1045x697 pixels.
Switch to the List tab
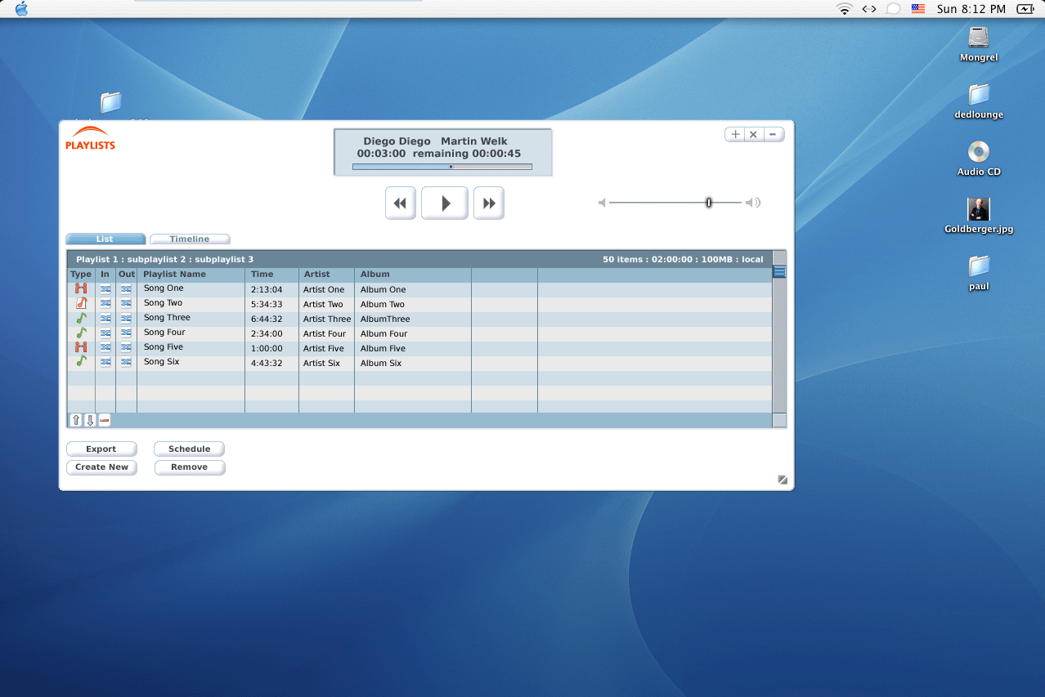point(105,239)
